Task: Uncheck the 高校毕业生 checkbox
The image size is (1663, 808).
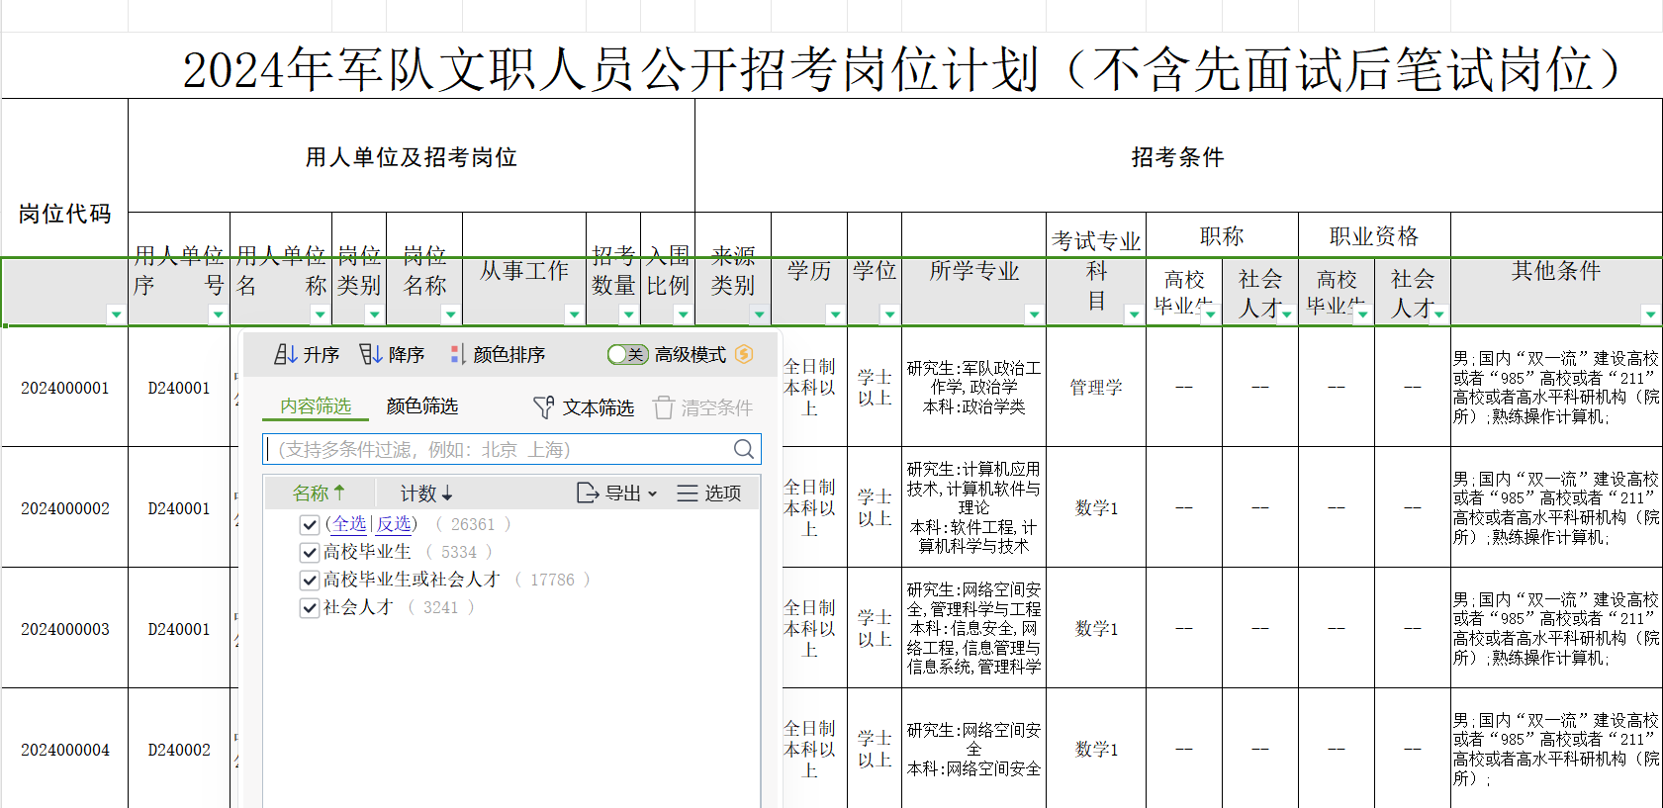Action: point(310,552)
